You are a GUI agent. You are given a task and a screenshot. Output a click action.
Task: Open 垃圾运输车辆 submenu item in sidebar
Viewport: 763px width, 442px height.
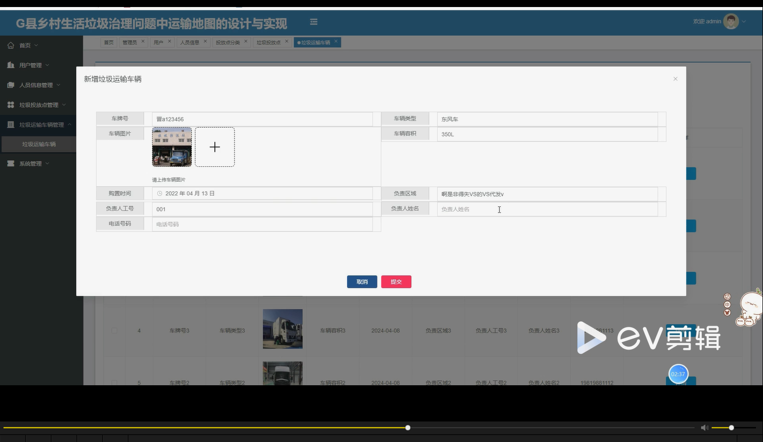pos(39,144)
